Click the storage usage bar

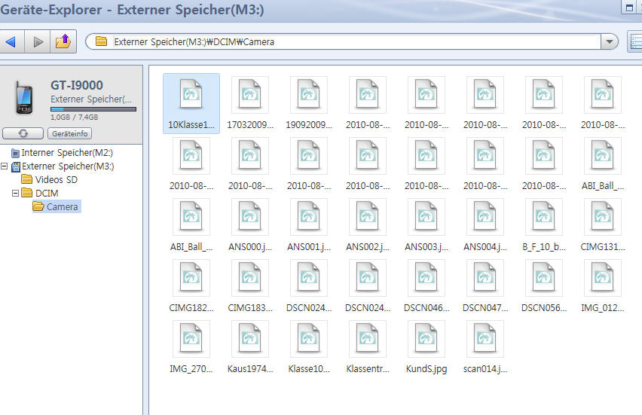[93, 109]
